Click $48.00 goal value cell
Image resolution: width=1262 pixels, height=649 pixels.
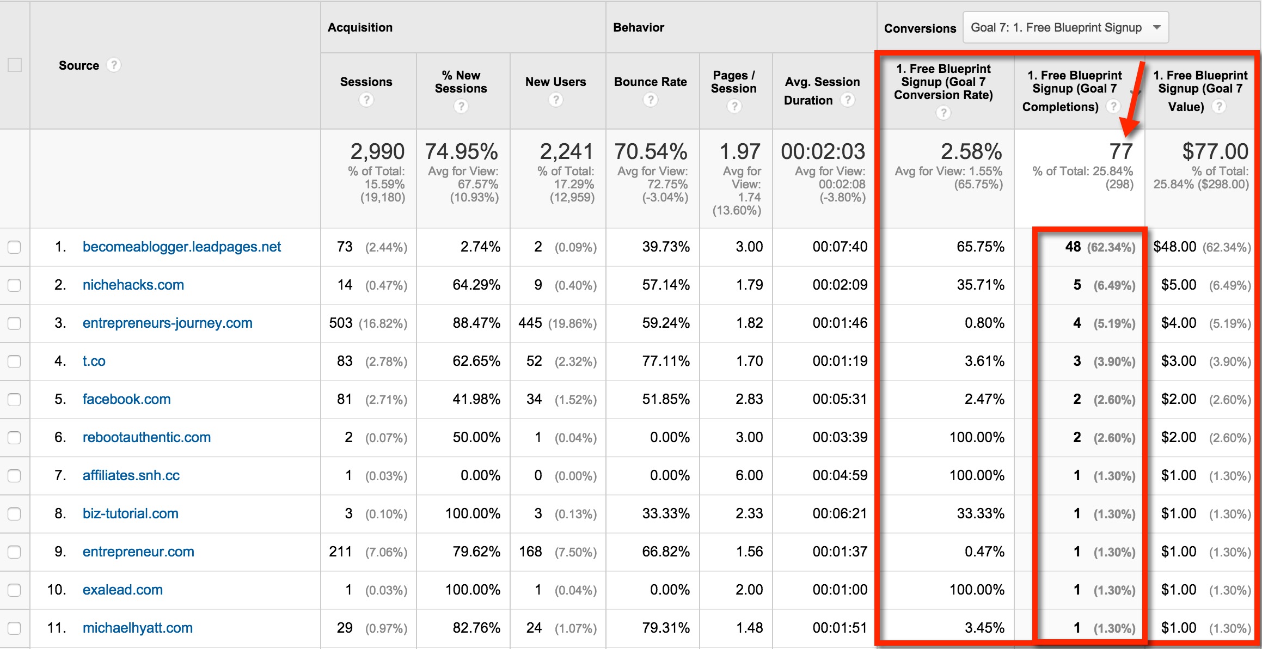(1175, 247)
